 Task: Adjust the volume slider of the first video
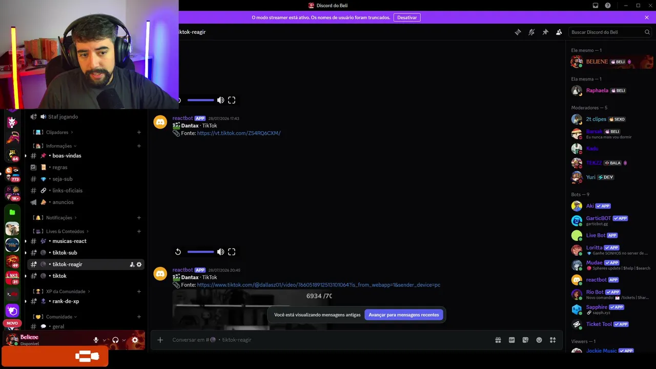200,100
